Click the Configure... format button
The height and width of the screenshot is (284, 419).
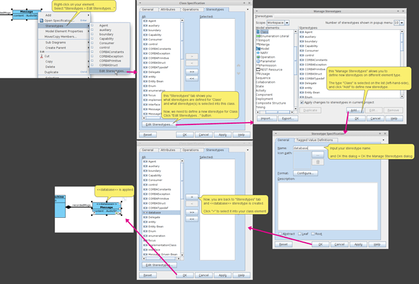pyautogui.click(x=305, y=173)
